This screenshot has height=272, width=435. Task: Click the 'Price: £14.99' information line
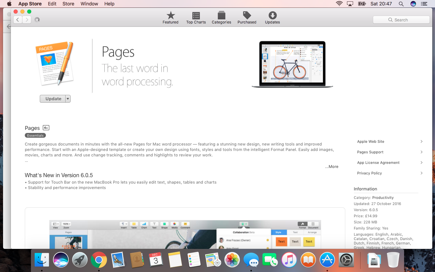365,216
